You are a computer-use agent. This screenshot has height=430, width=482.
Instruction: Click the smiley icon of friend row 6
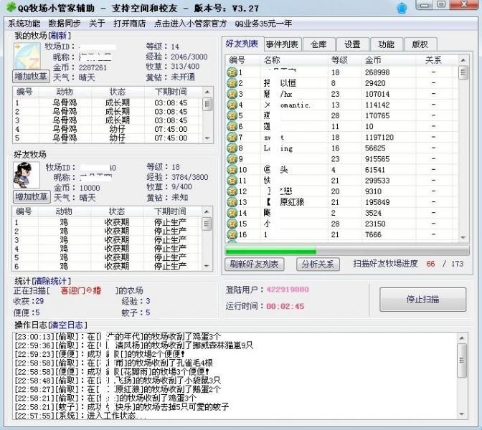232,126
